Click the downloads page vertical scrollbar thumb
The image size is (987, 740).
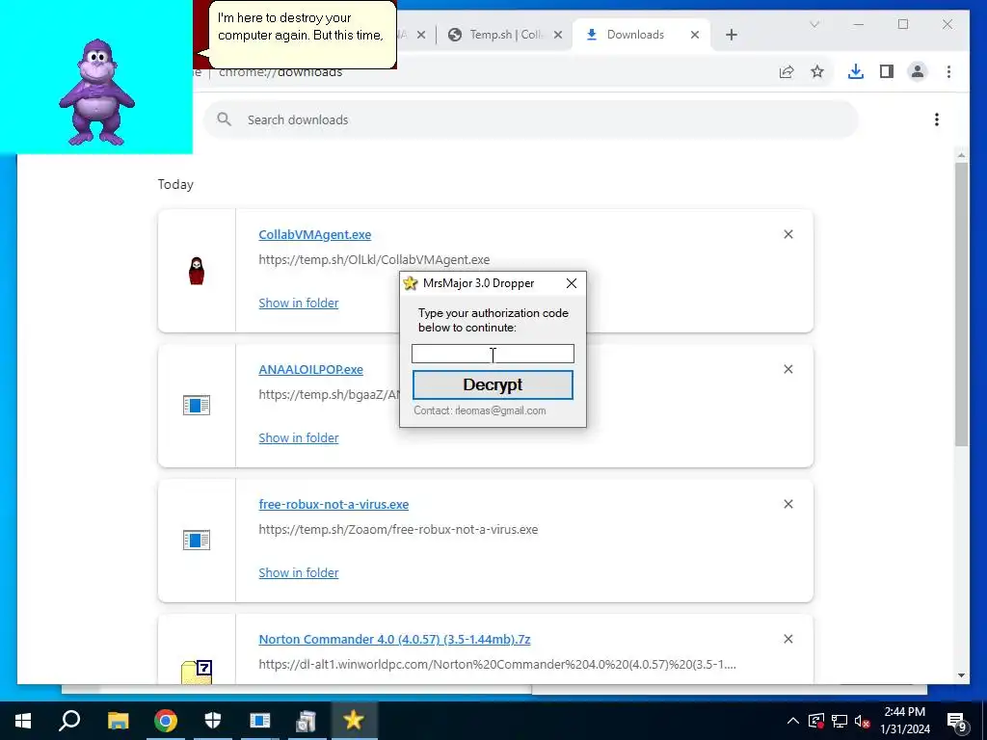(961, 304)
